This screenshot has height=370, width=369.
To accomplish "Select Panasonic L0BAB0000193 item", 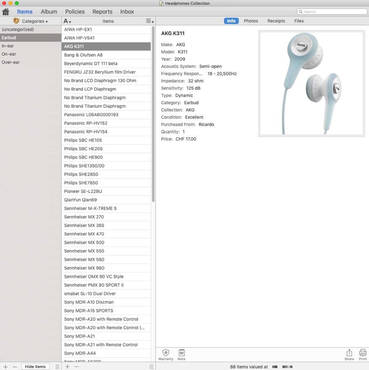I will [x=106, y=114].
